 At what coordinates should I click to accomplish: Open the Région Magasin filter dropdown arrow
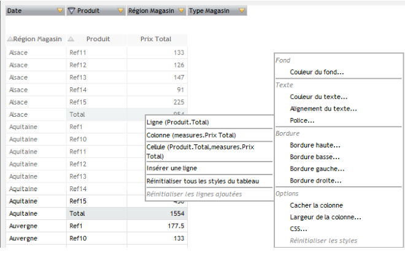point(181,11)
